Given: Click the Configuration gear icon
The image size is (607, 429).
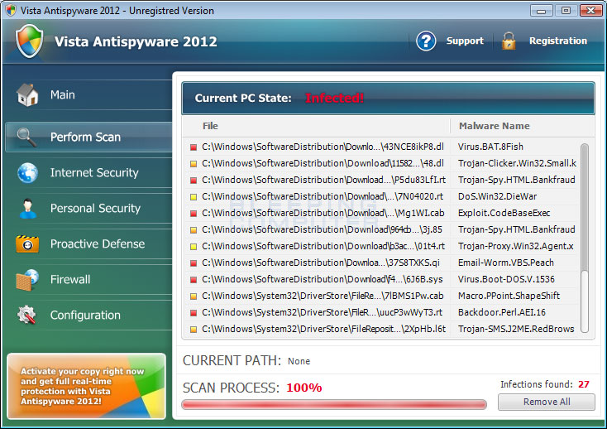Looking at the screenshot, I should (x=26, y=315).
